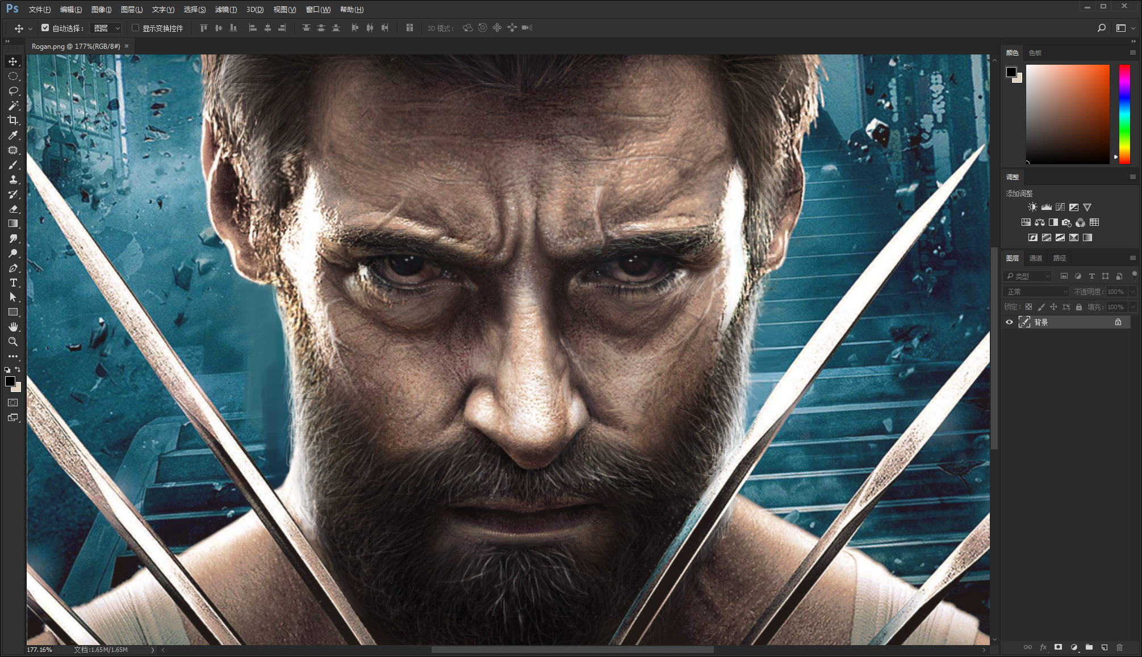Open the 调整 panel options menu
Image resolution: width=1142 pixels, height=657 pixels.
click(1133, 177)
